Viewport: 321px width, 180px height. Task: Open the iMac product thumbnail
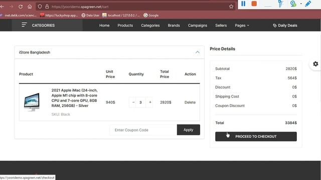coord(32,102)
